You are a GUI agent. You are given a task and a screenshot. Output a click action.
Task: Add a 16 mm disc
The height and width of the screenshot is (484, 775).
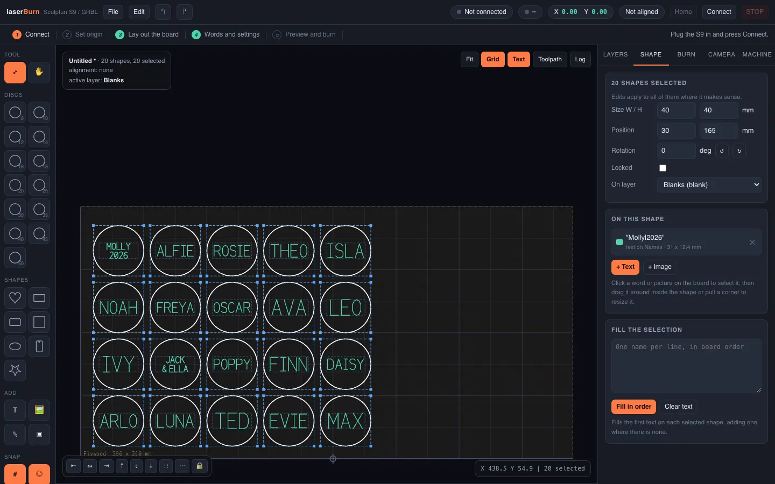15,161
